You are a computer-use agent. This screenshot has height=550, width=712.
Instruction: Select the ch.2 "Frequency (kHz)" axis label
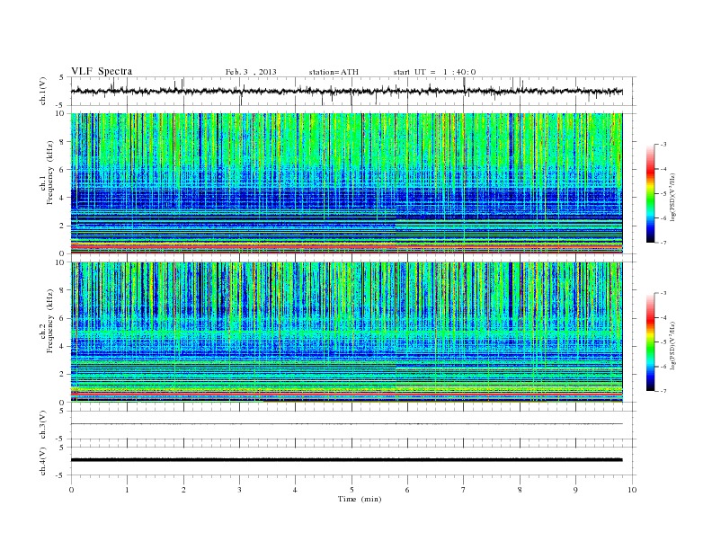50,321
